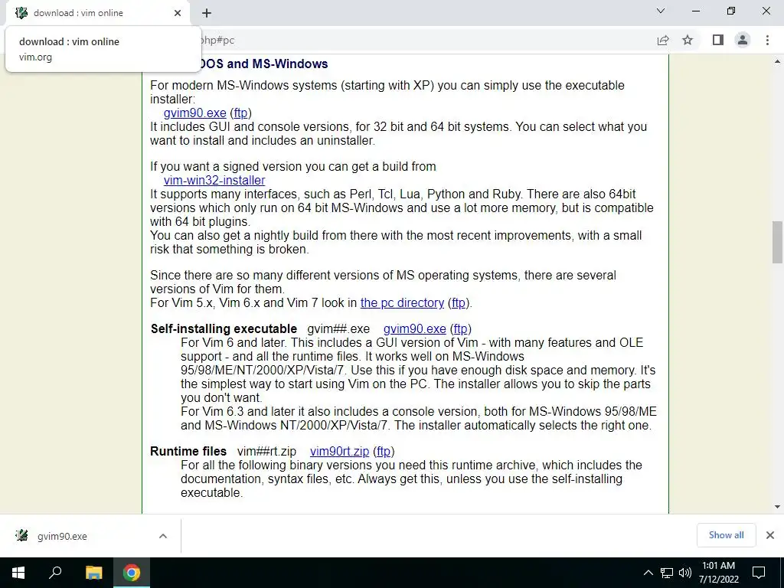Open the pc directory link
This screenshot has width=784, height=588.
pyautogui.click(x=402, y=303)
